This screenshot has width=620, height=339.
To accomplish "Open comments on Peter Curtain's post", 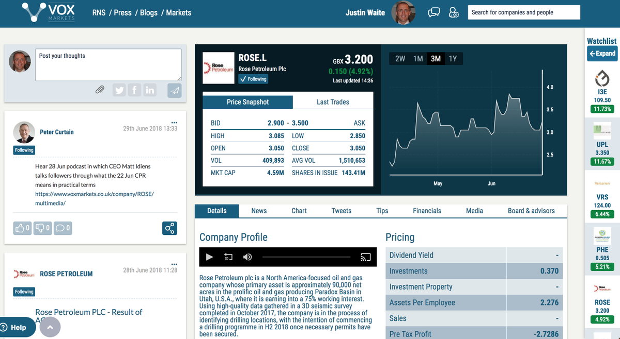I will coord(63,227).
